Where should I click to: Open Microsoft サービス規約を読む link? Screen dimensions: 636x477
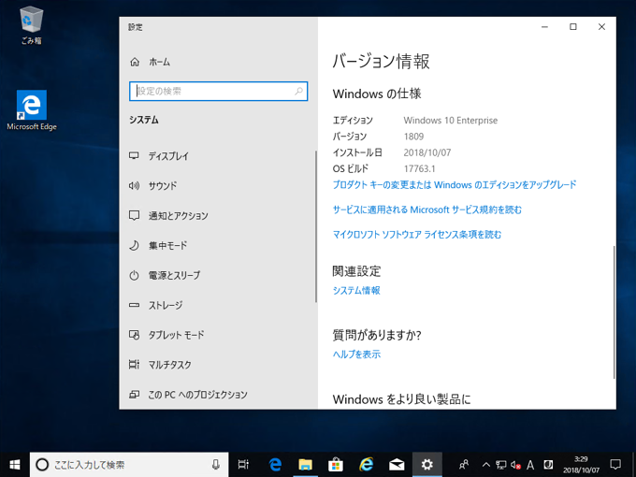(427, 210)
